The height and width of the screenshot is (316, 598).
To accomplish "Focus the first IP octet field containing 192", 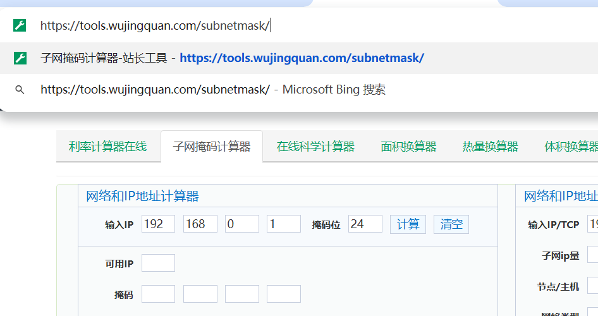I will point(158,224).
